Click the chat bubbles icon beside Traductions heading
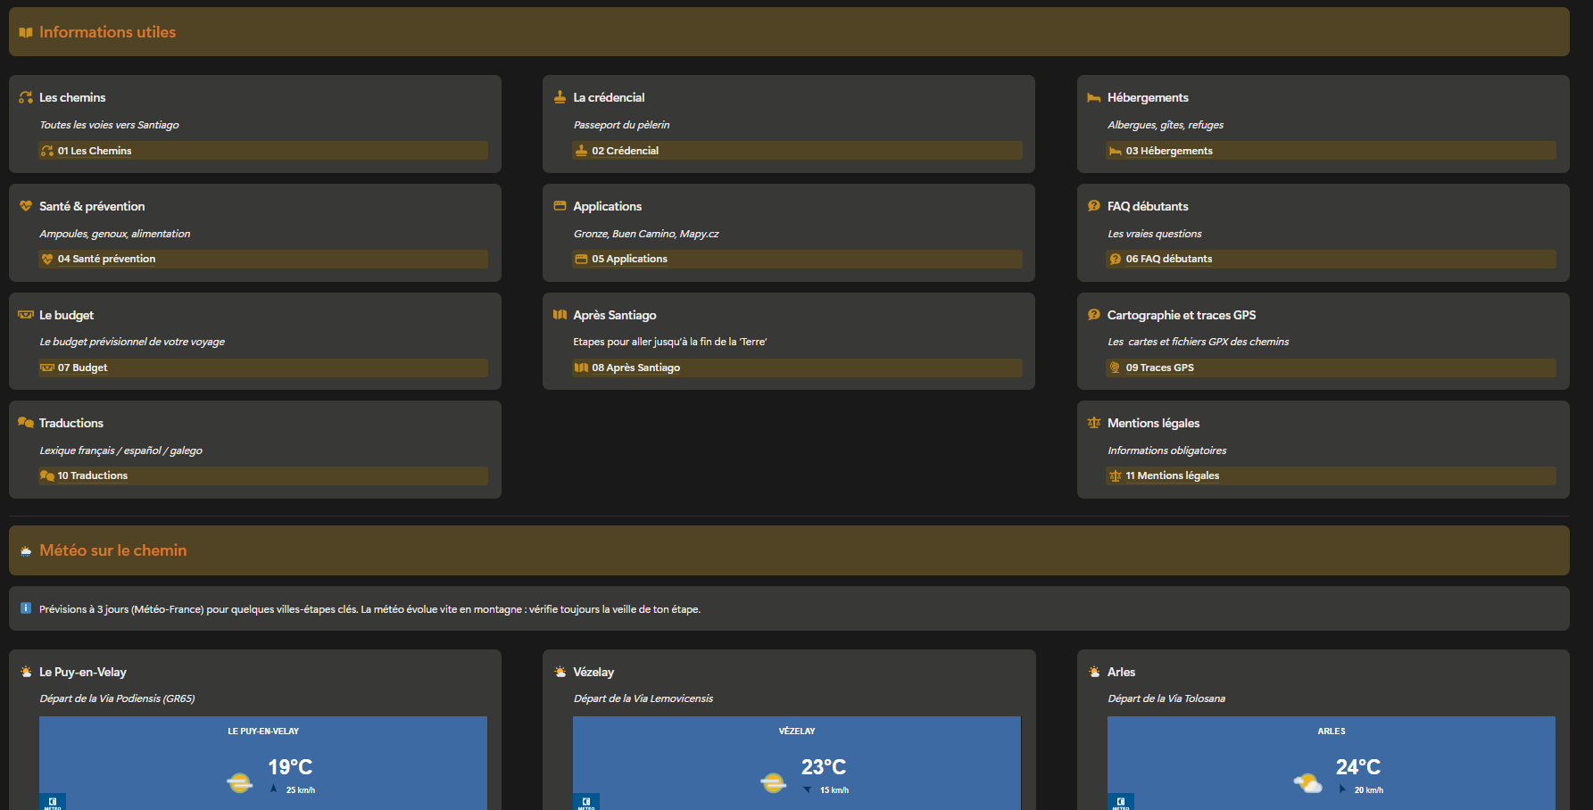This screenshot has width=1593, height=810. tap(26, 423)
